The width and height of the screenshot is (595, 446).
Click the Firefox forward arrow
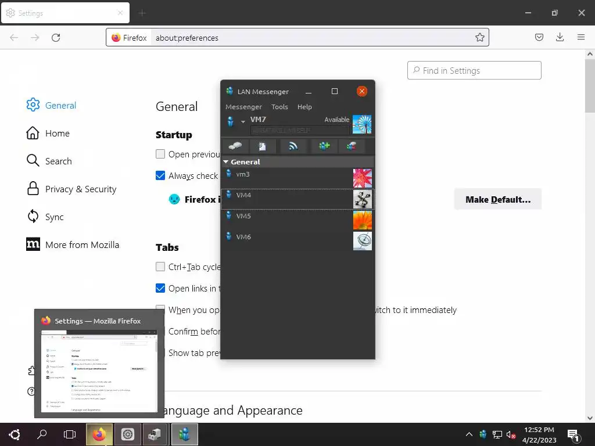(35, 37)
